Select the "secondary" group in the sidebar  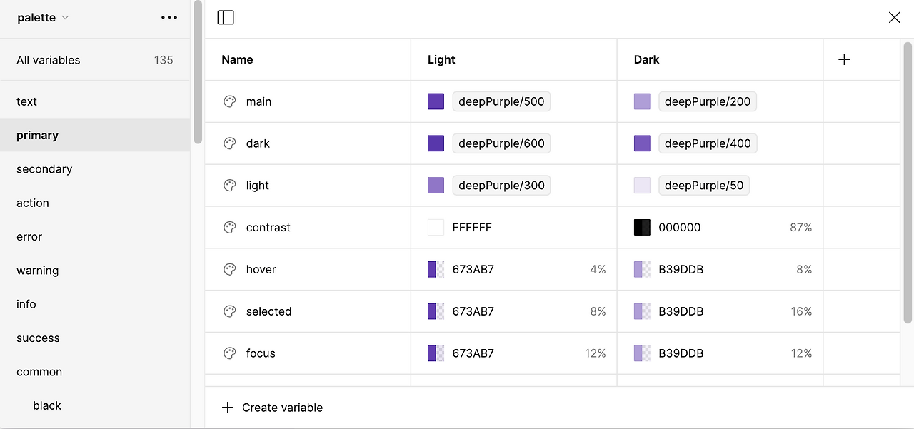pyautogui.click(x=44, y=169)
